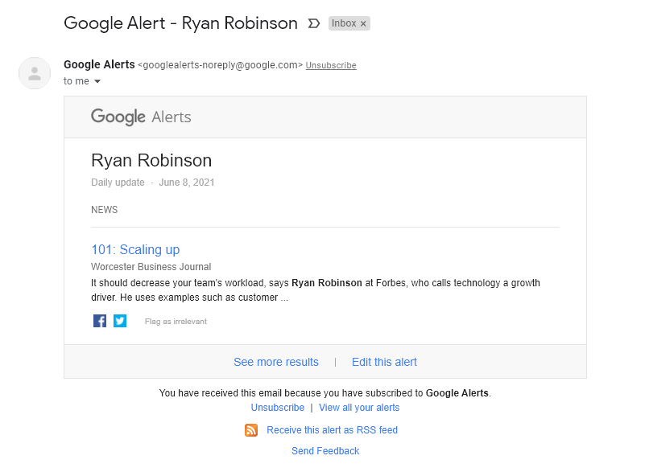Click the Inbox label chip

coord(344,23)
